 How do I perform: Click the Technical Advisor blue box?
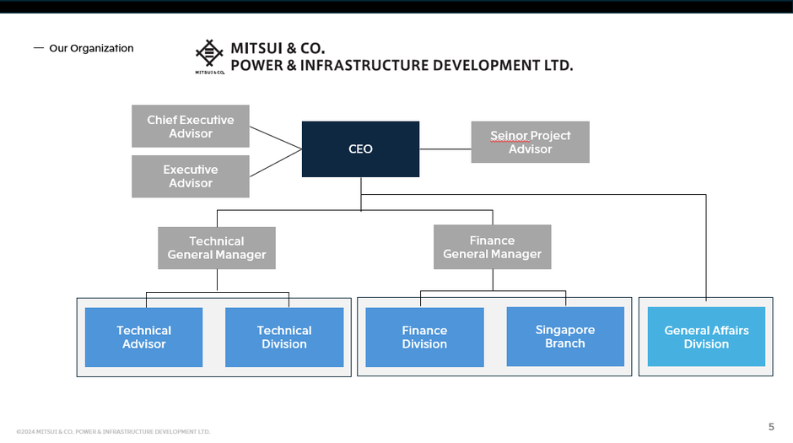143,338
